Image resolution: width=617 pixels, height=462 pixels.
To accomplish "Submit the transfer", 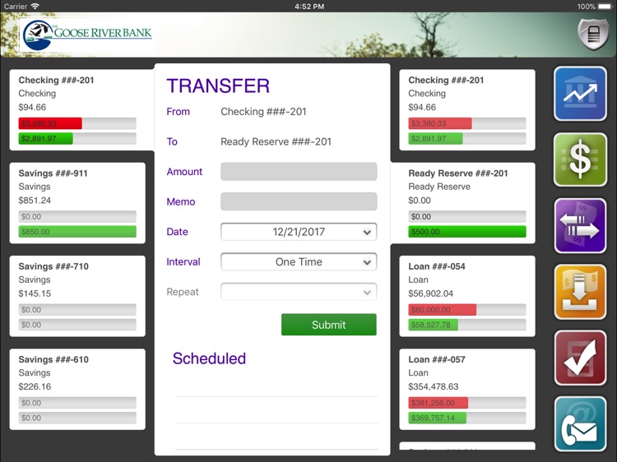I will 328,325.
